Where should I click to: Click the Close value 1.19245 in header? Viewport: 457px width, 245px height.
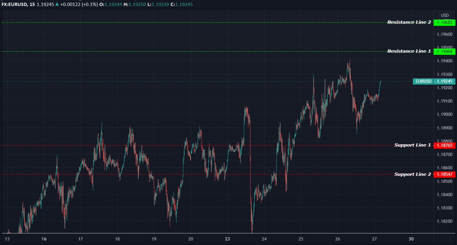(x=184, y=4)
